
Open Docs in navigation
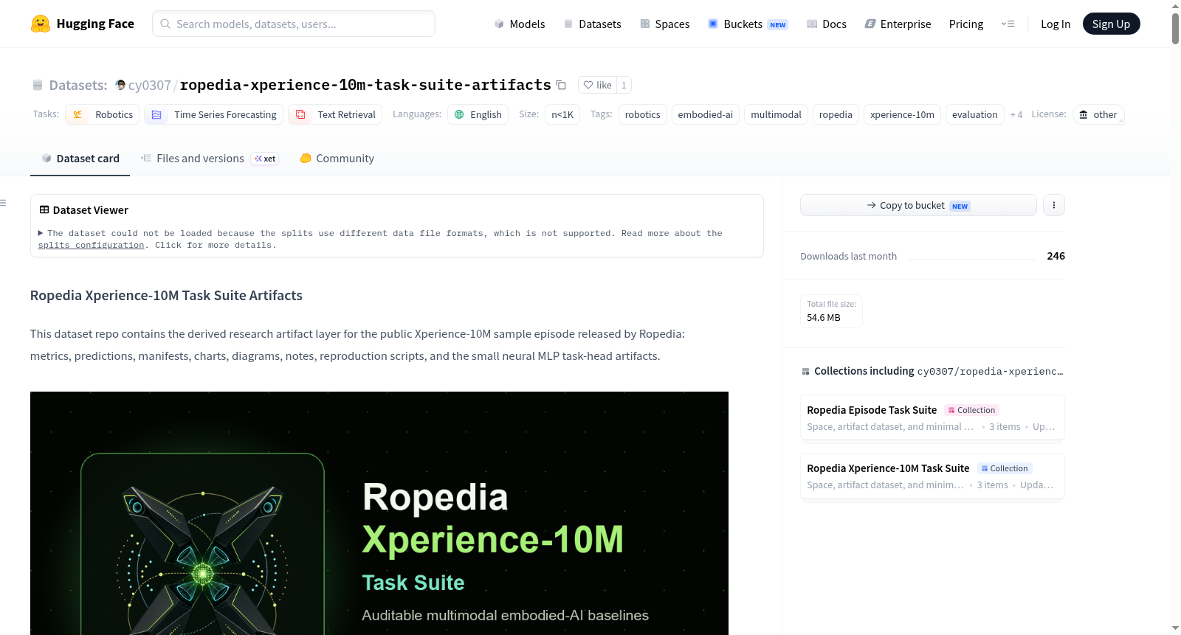pyautogui.click(x=827, y=24)
